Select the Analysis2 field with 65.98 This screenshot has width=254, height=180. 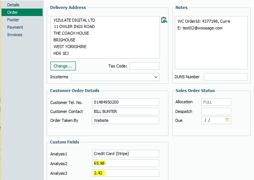point(125,163)
